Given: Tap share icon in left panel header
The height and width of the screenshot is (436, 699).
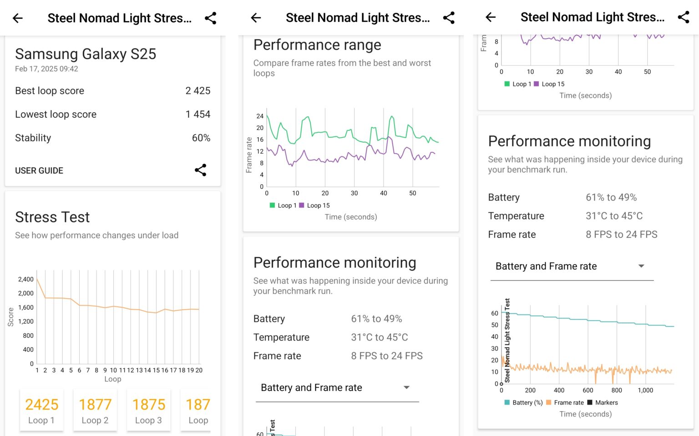Looking at the screenshot, I should (x=210, y=18).
